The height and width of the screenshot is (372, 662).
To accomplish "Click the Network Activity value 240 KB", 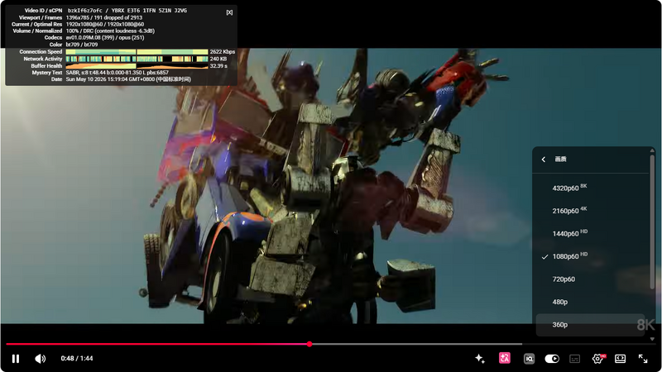I will coord(218,59).
